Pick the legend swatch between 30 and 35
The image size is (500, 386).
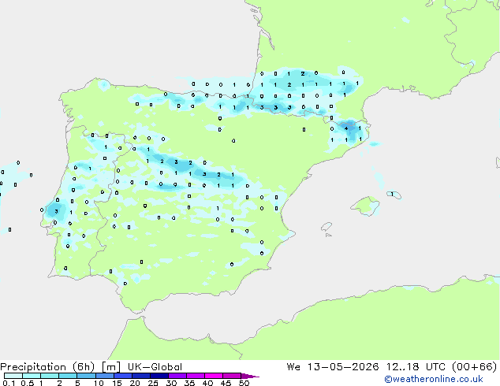[177, 376]
